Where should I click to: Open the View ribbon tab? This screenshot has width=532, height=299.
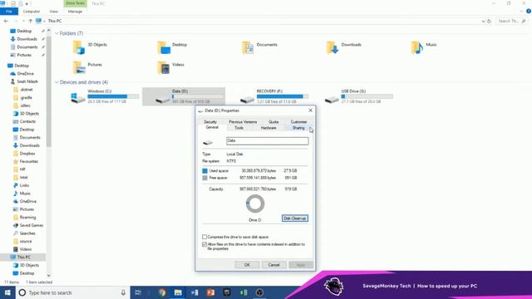(53, 12)
